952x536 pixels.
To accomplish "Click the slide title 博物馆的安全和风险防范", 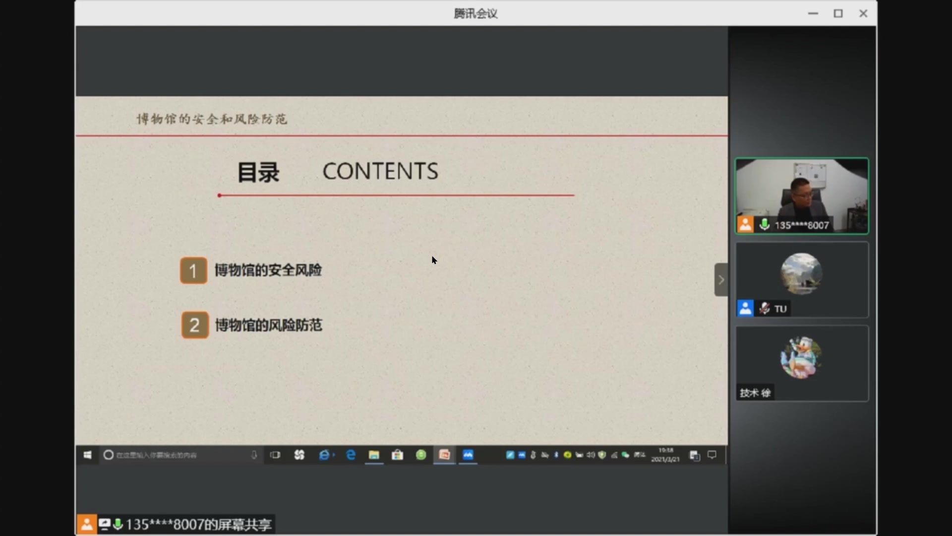I will click(x=212, y=119).
